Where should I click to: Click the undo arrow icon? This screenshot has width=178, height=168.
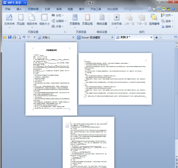[x=24, y=37]
